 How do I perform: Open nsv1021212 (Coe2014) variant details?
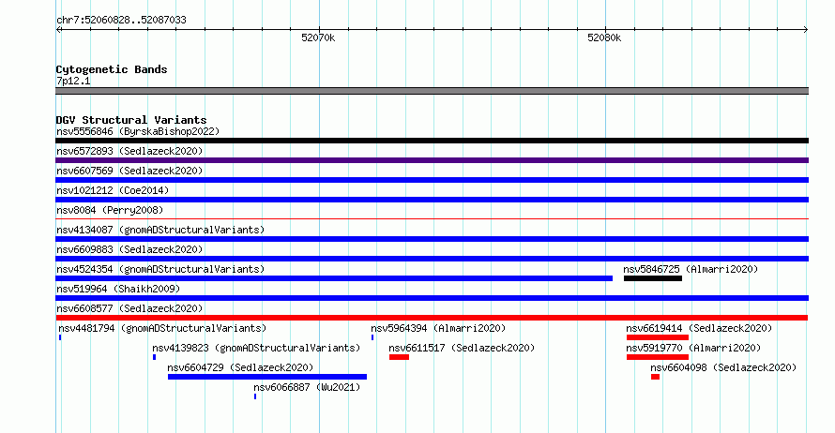(113, 190)
